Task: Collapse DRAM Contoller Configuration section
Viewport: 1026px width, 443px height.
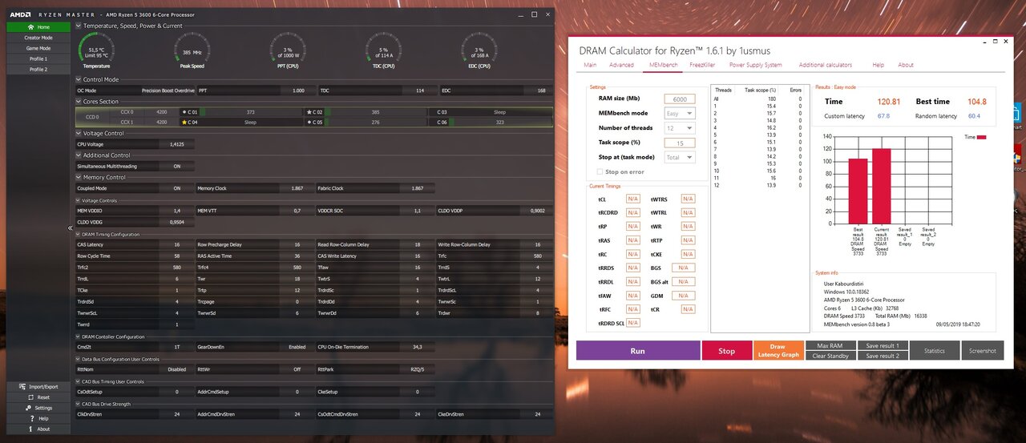Action: pyautogui.click(x=79, y=336)
